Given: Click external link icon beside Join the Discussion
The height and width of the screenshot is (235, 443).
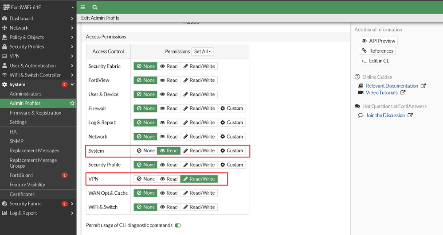Looking at the screenshot, I should point(410,115).
